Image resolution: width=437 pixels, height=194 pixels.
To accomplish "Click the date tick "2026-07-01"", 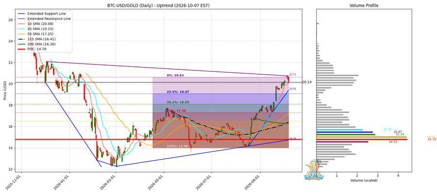I will [204, 182].
